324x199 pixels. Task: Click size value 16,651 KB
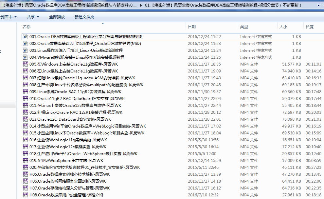[x=291, y=140]
